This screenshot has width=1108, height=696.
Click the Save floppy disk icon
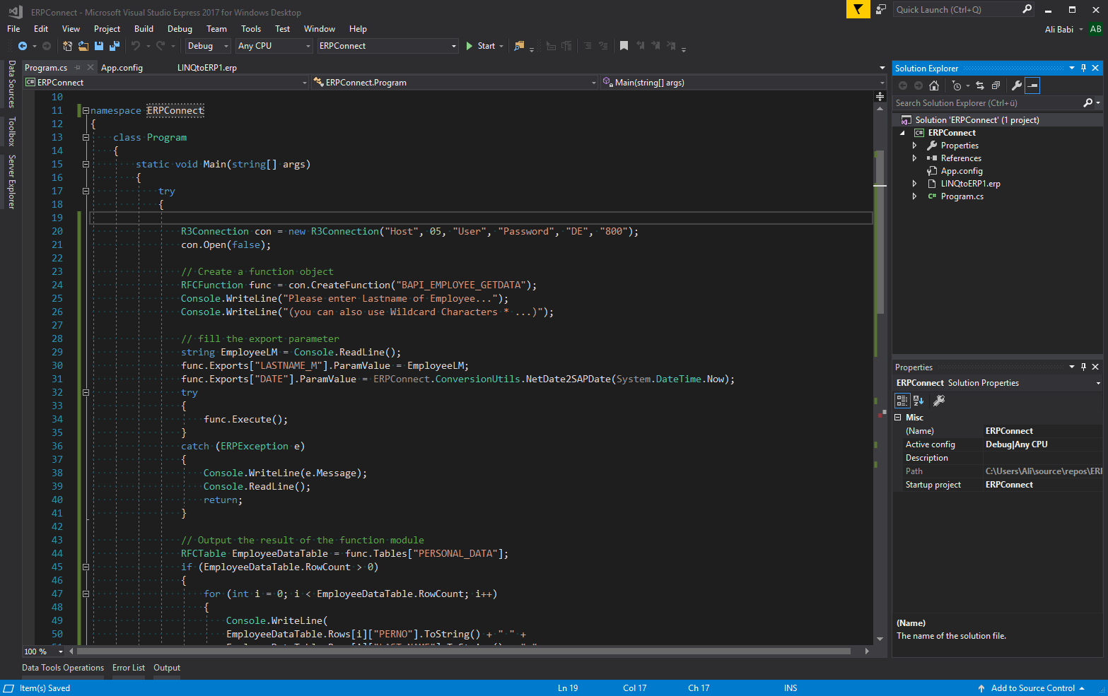pos(99,46)
